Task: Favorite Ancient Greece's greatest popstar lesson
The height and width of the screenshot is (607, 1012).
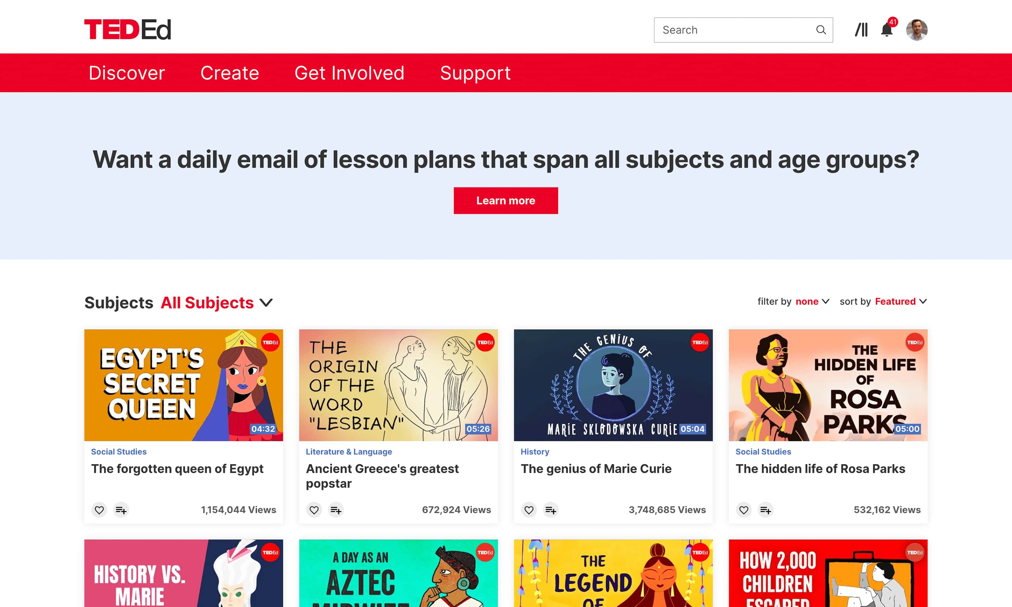Action: pyautogui.click(x=314, y=510)
